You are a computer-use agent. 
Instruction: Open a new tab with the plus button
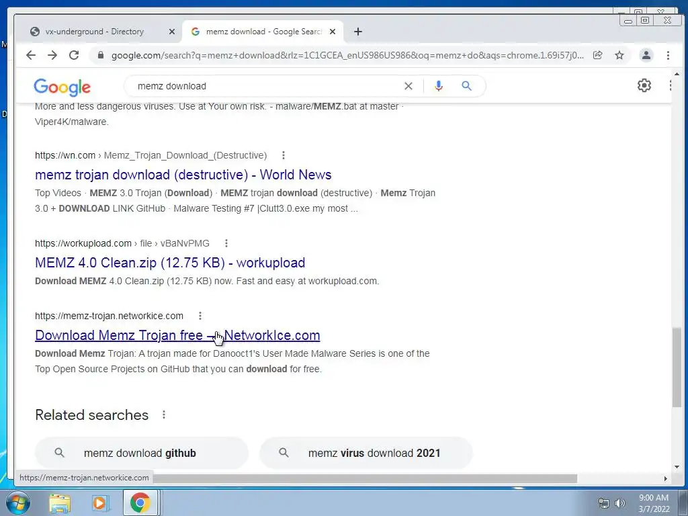tap(358, 32)
